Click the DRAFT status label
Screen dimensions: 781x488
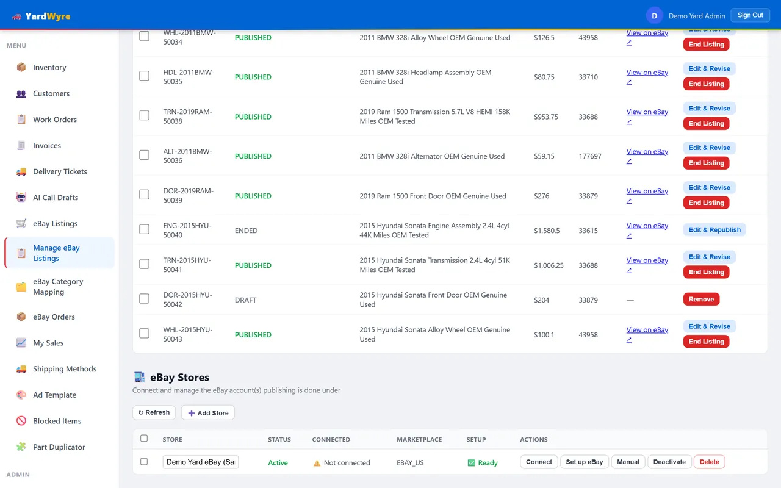click(x=245, y=300)
